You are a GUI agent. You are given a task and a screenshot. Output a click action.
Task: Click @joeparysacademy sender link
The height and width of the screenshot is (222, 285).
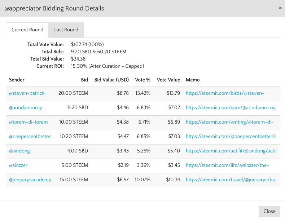click(30, 180)
